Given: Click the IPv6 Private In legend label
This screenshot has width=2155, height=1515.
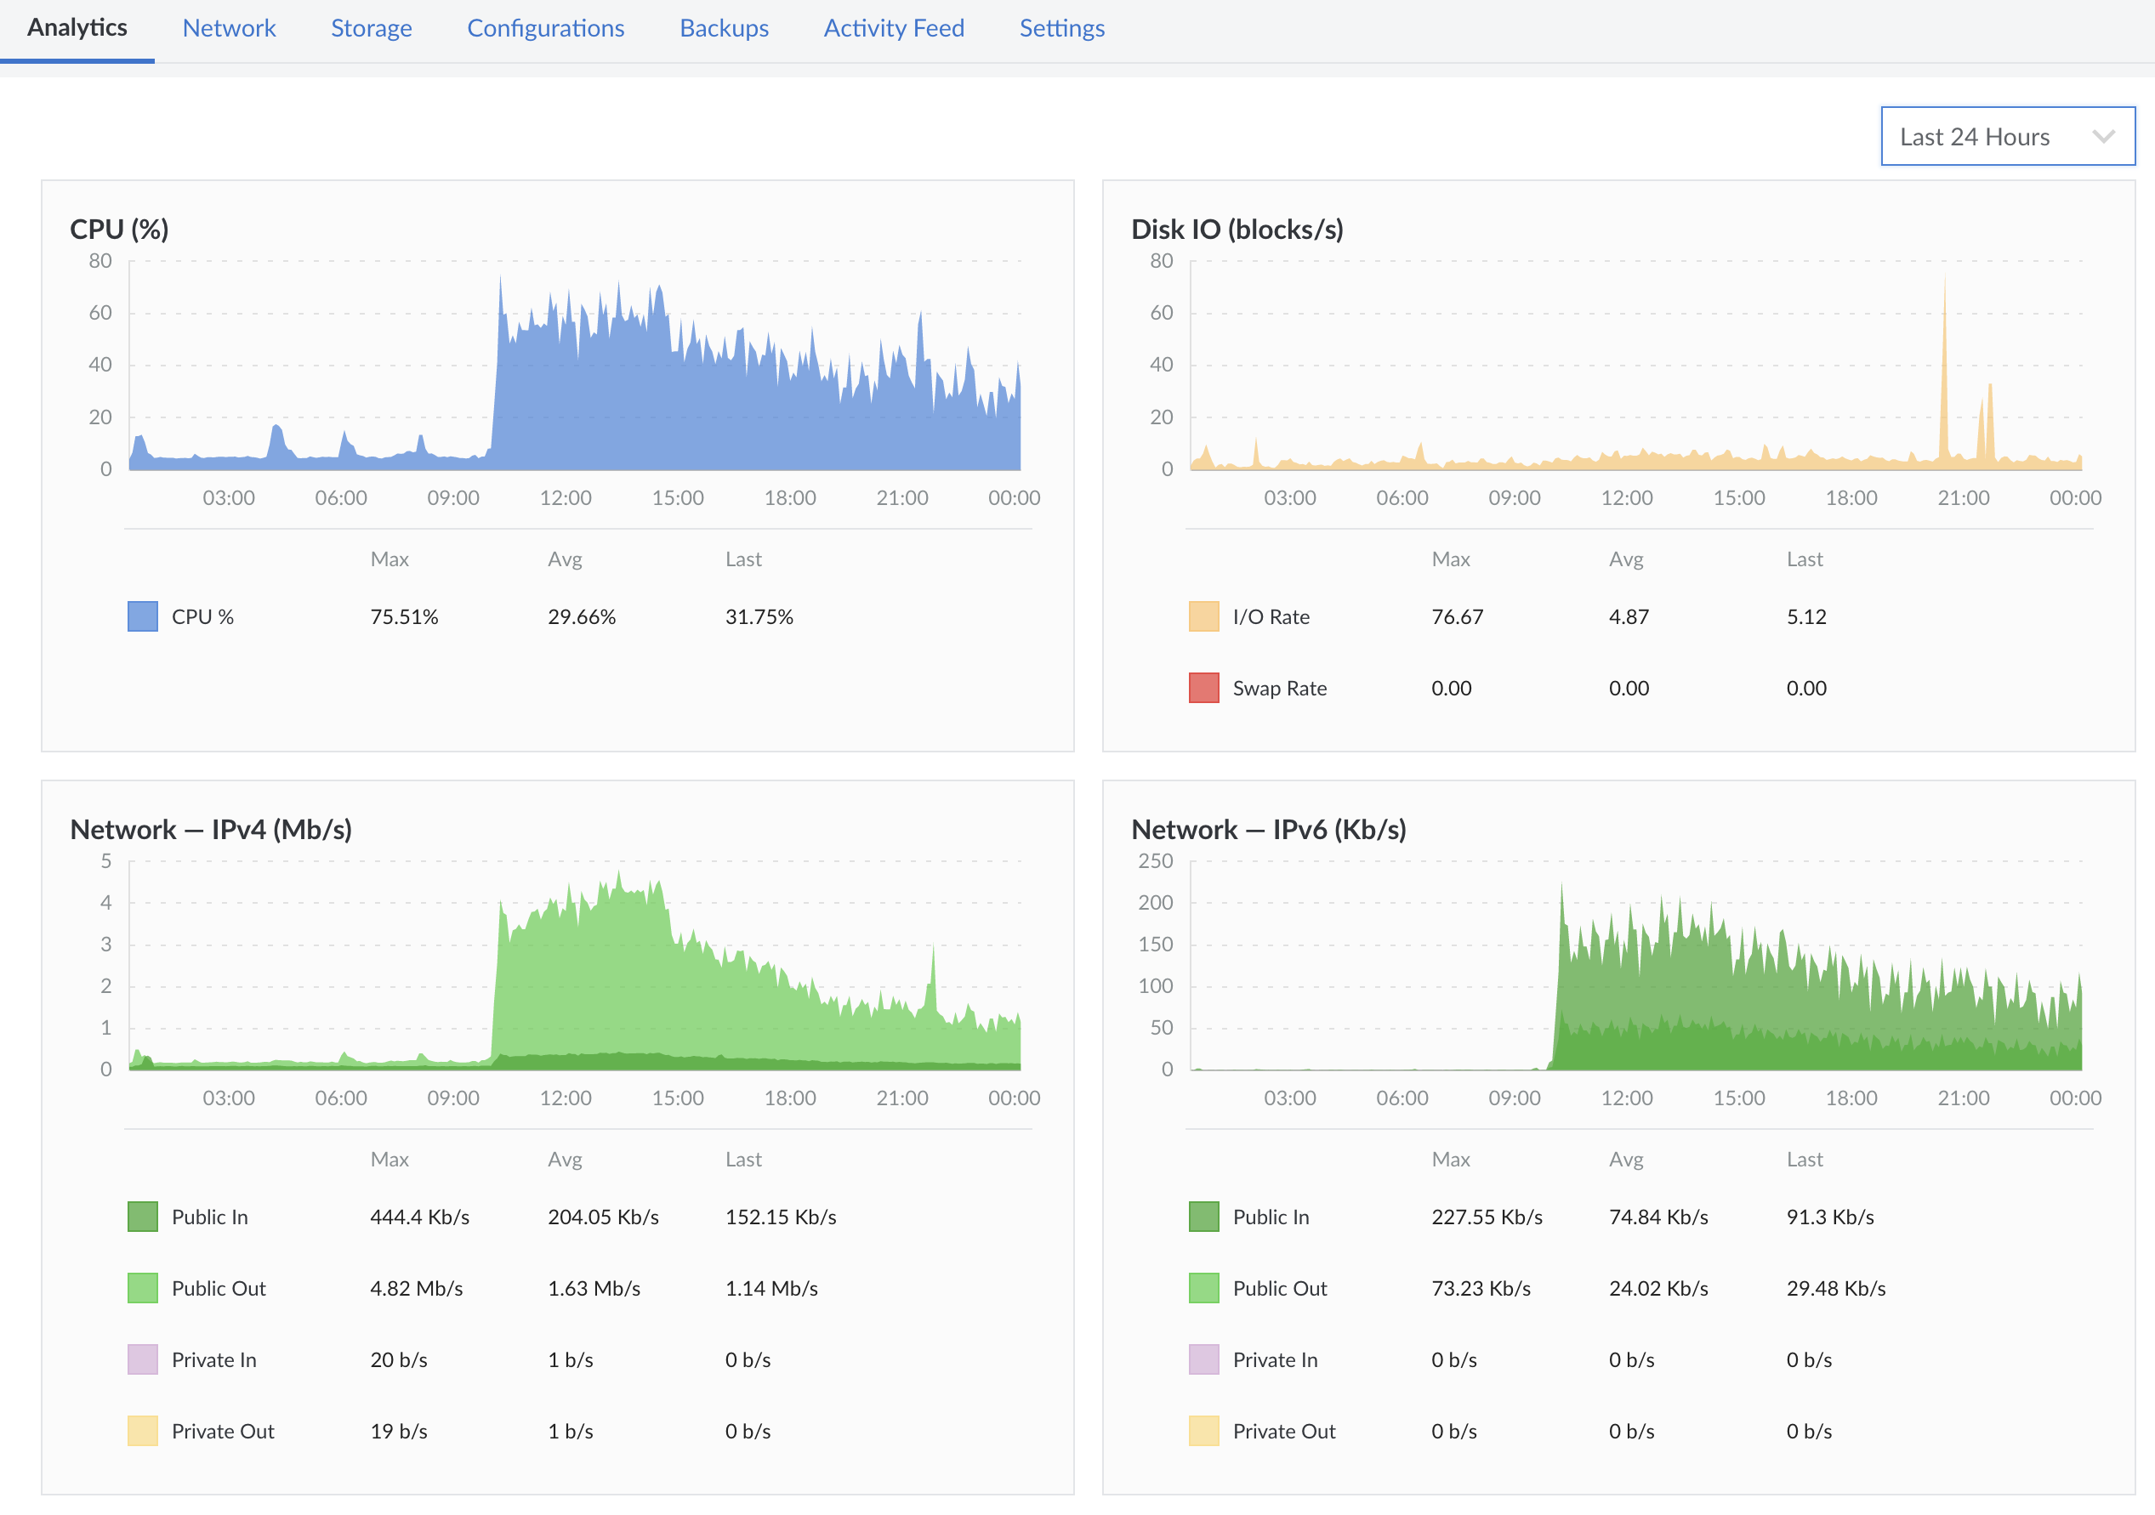Looking at the screenshot, I should click(1275, 1359).
